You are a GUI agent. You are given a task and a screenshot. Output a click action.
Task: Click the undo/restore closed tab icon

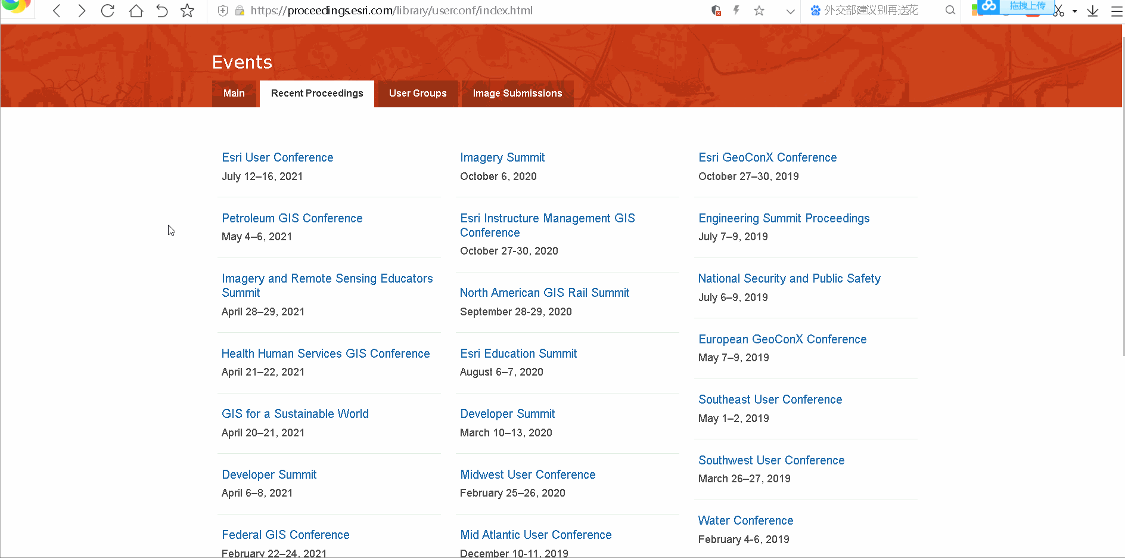tap(161, 11)
